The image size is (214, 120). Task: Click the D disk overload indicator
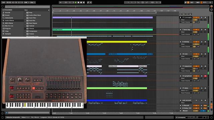pos(210,2)
